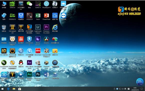Viewport: 145px width, 91px height.
Task: Open the 2345 security shield icon
Action: click(x=29, y=39)
